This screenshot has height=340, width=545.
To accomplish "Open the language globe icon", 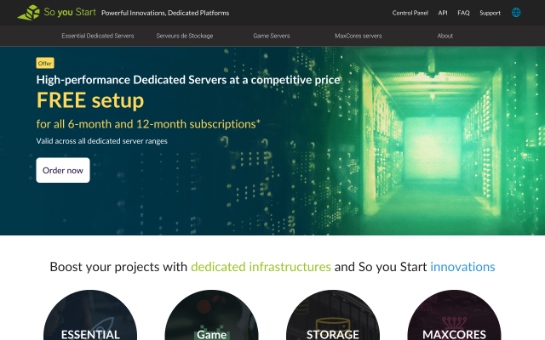I will pos(516,13).
